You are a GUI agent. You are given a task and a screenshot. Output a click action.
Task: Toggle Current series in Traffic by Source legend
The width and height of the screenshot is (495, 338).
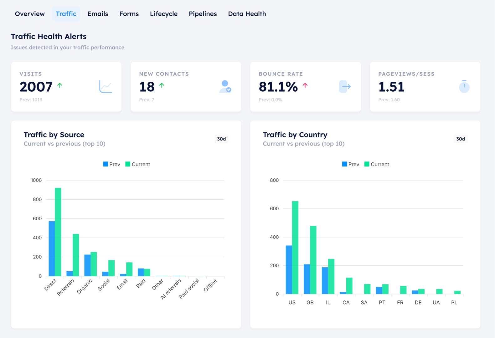click(x=138, y=164)
